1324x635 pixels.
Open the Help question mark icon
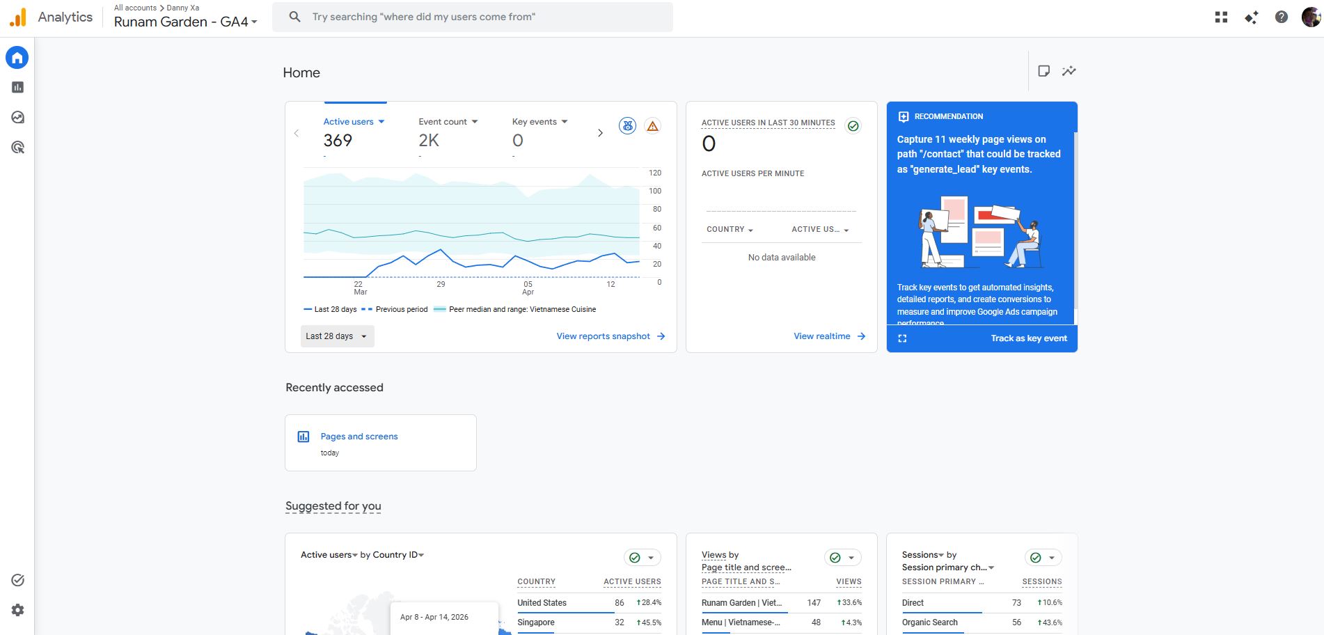1281,17
